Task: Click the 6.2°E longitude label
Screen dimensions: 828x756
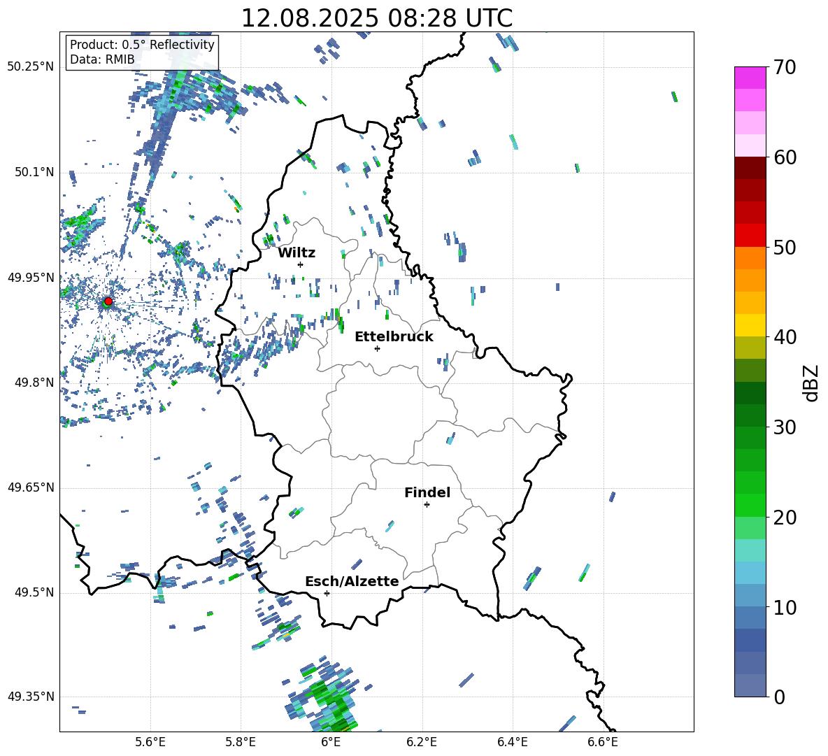Action: click(x=422, y=742)
